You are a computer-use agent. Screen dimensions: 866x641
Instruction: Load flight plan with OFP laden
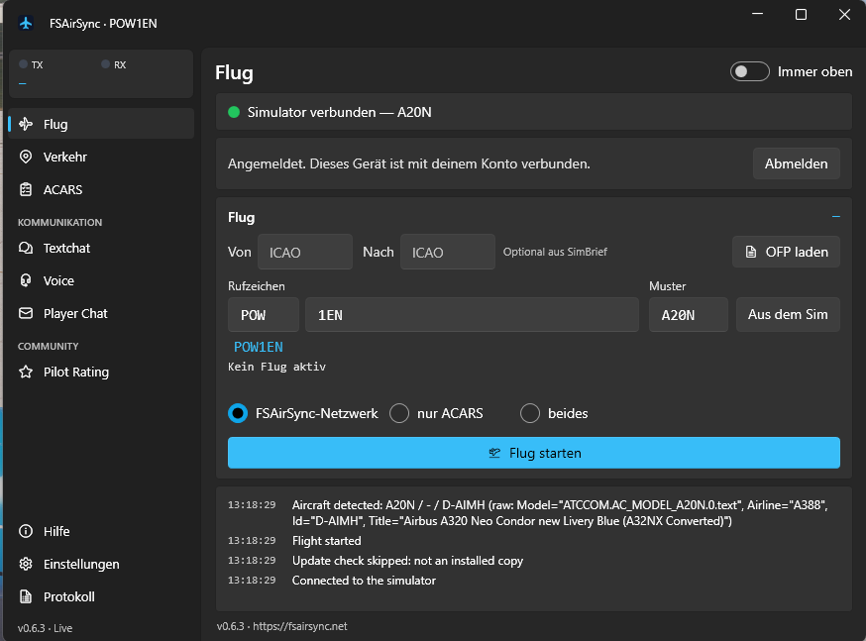click(x=786, y=252)
